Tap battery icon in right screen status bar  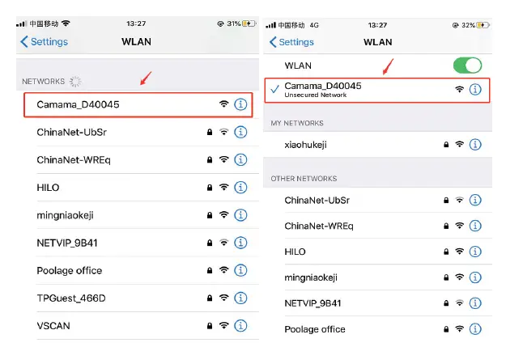tap(483, 25)
